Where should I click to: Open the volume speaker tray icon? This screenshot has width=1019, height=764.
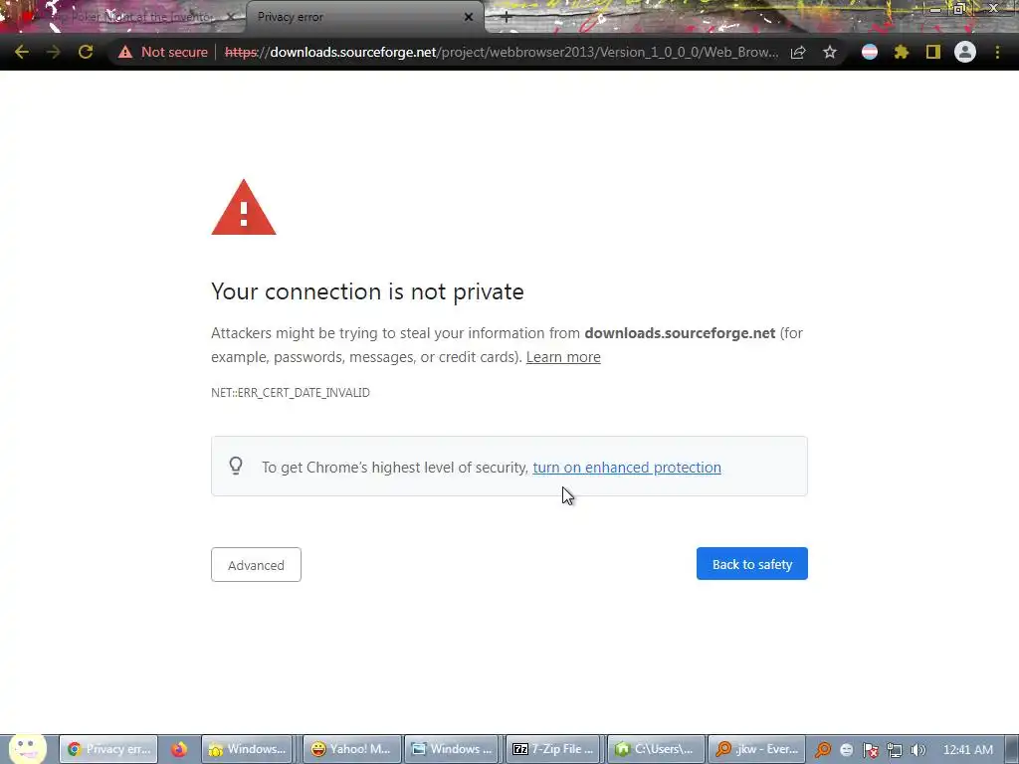tap(917, 750)
